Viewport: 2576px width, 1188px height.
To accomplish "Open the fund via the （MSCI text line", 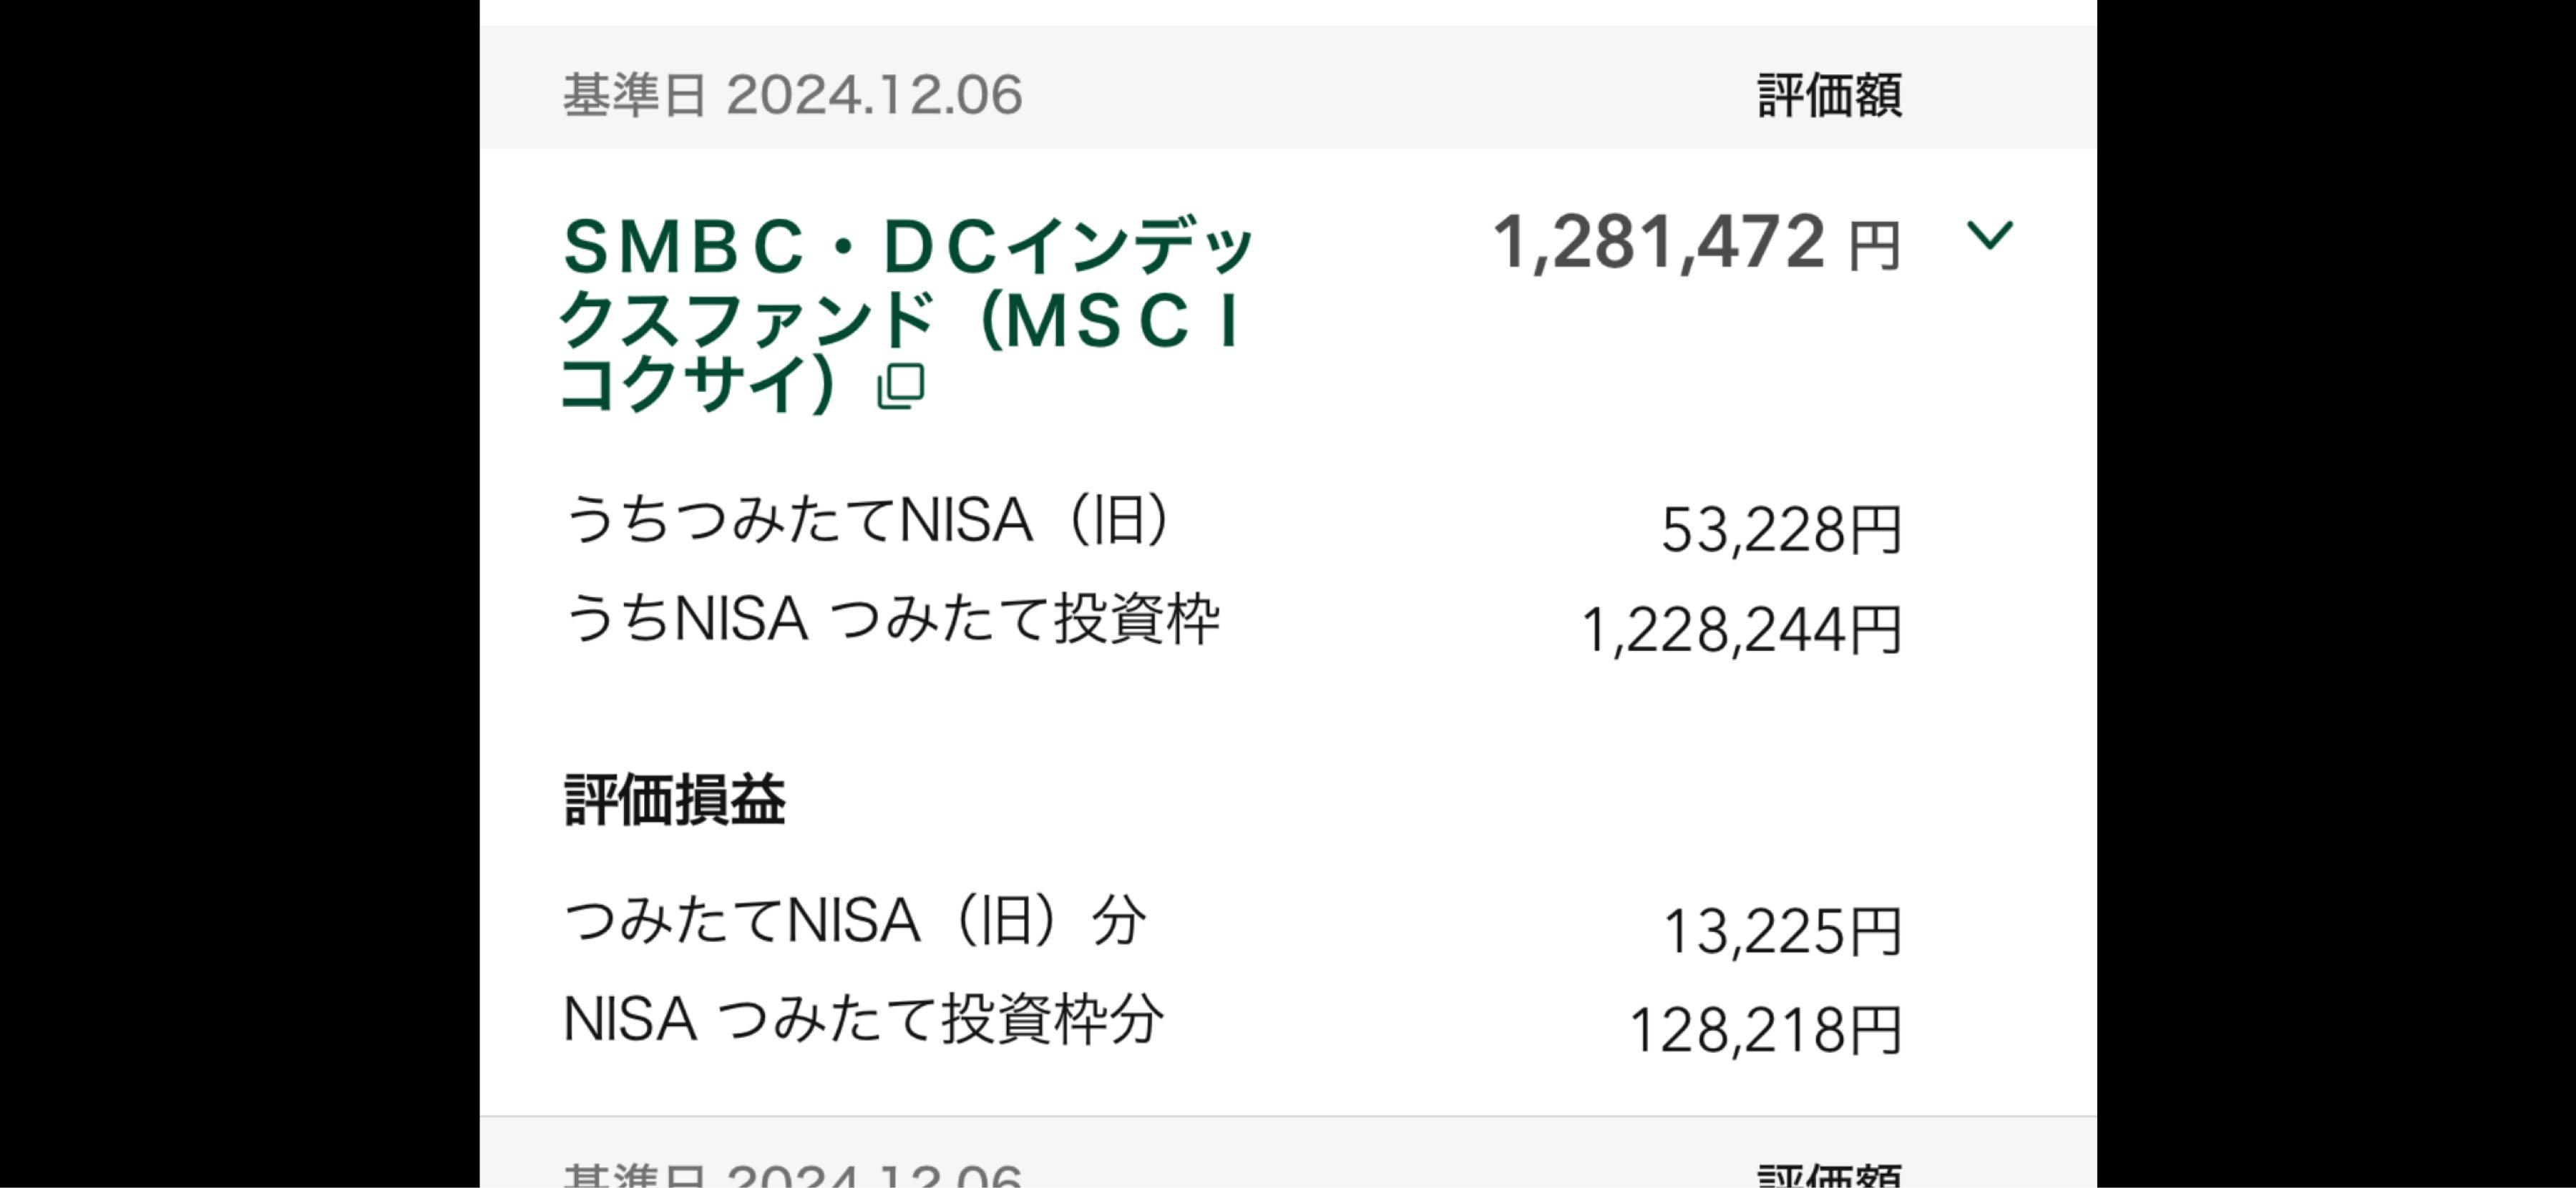I will click(1111, 320).
